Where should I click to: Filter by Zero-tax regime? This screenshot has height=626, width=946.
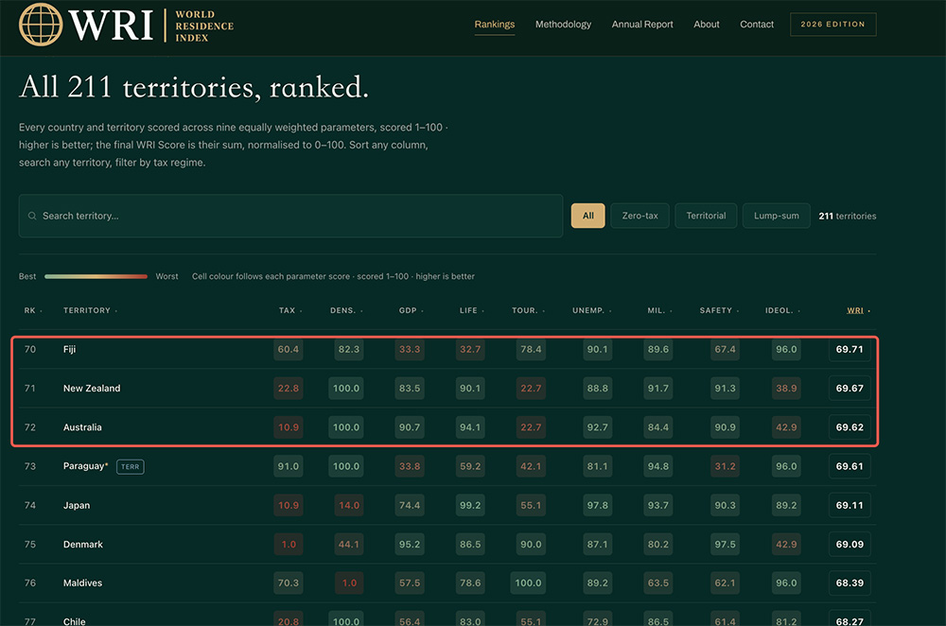[639, 216]
